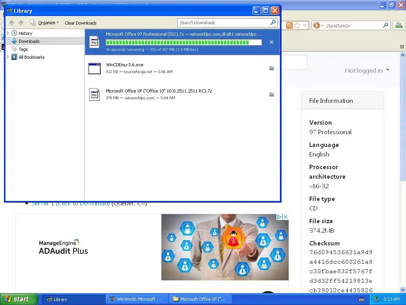The width and height of the screenshot is (406, 305).
Task: Click the page scrollbar up arrow
Action: coord(402,55)
